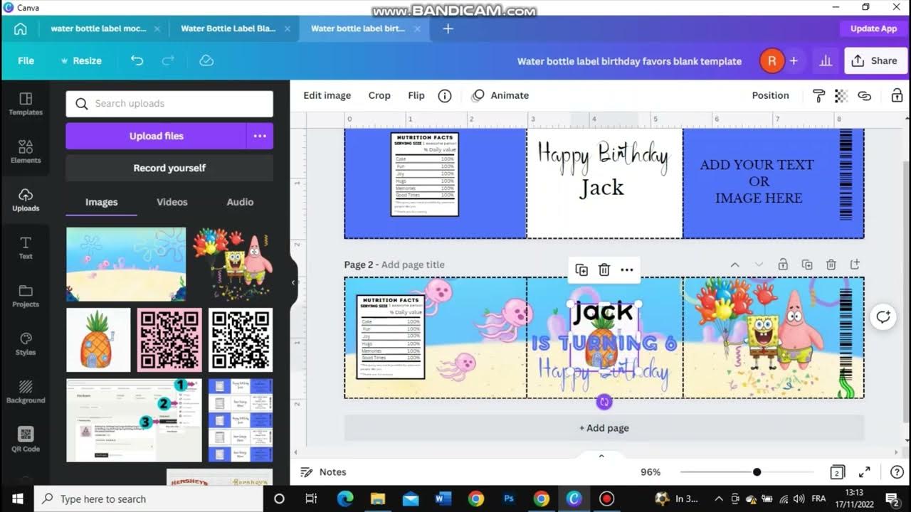Click the Add page button
The image size is (911, 512).
[604, 428]
